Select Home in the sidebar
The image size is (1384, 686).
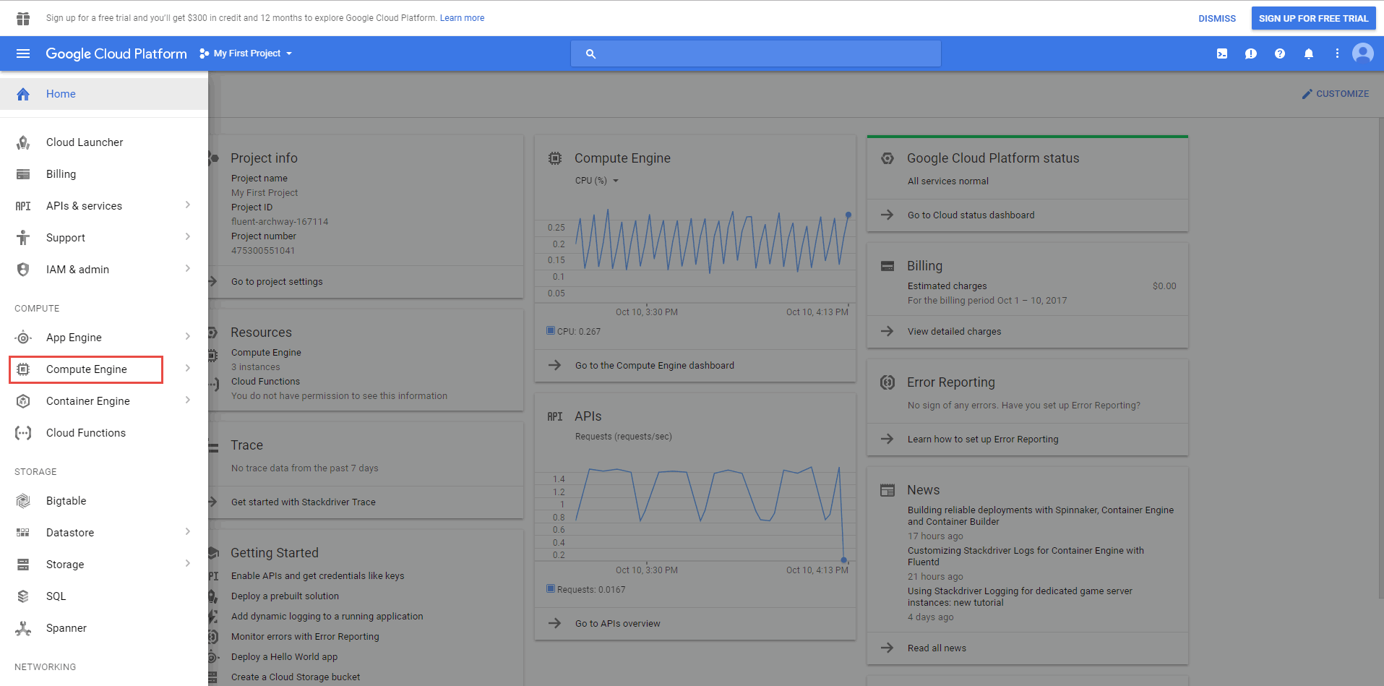tap(61, 93)
